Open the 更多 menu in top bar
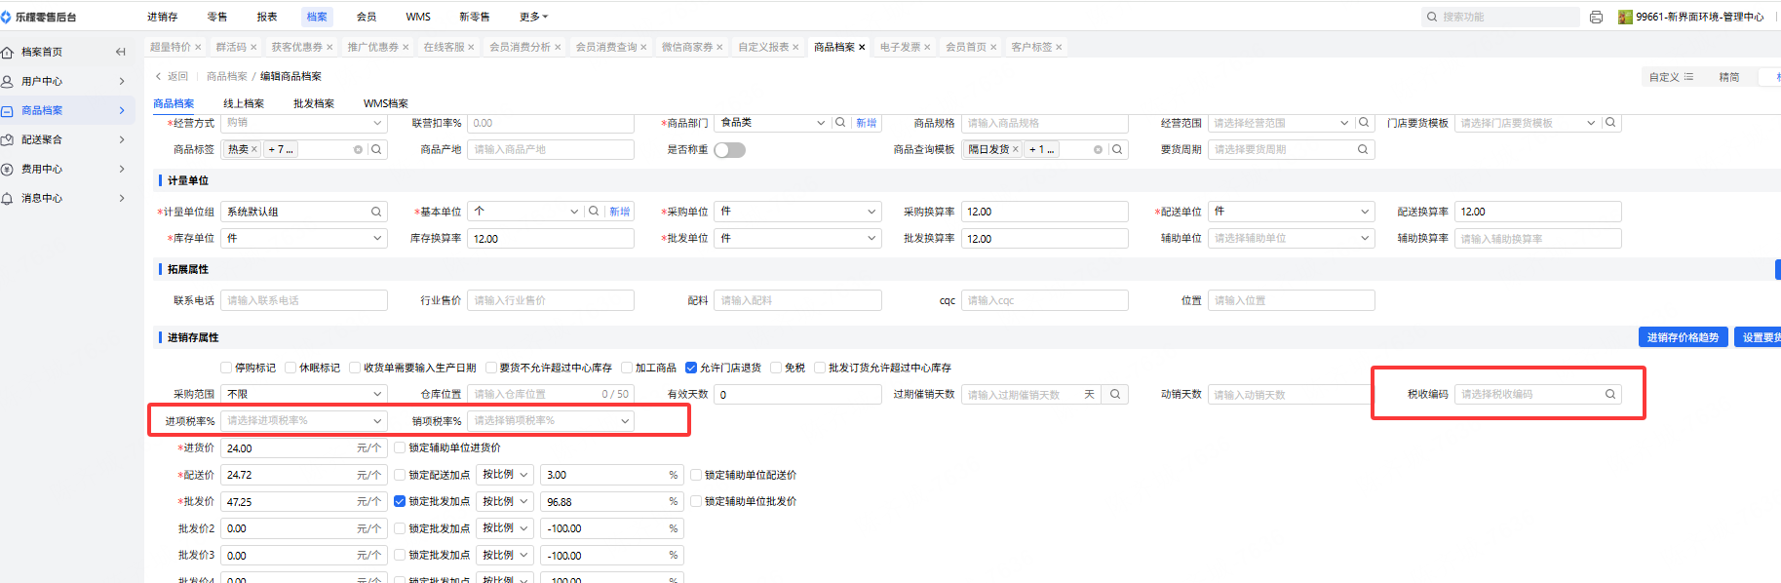The image size is (1781, 583). coord(534,17)
